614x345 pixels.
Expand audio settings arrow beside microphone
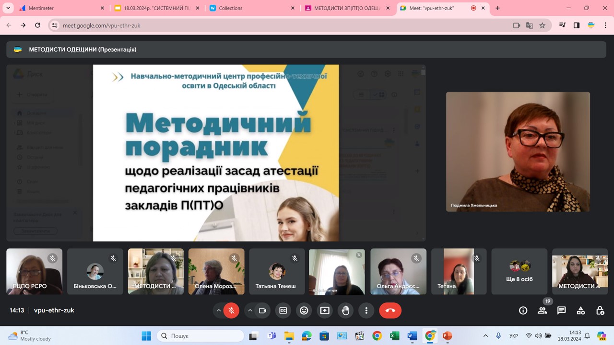point(219,310)
